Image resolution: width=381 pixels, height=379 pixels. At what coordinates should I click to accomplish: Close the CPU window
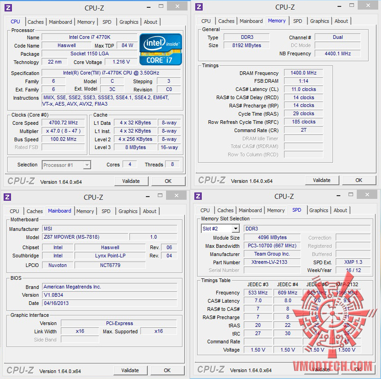pos(177,6)
